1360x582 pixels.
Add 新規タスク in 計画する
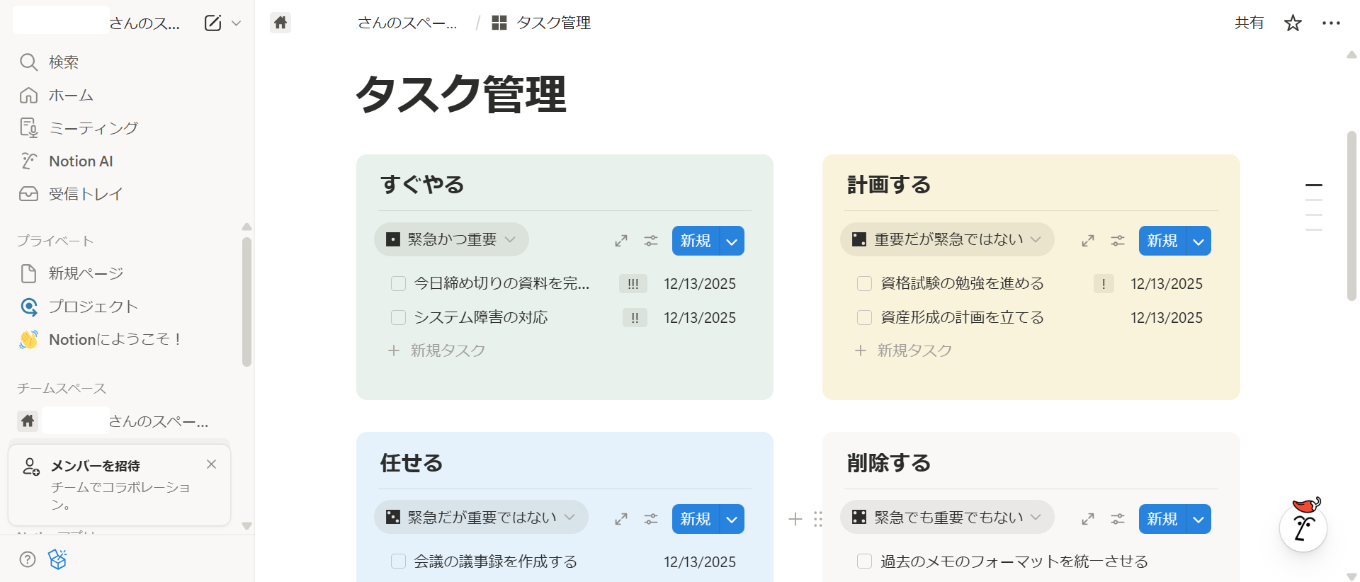click(x=904, y=350)
